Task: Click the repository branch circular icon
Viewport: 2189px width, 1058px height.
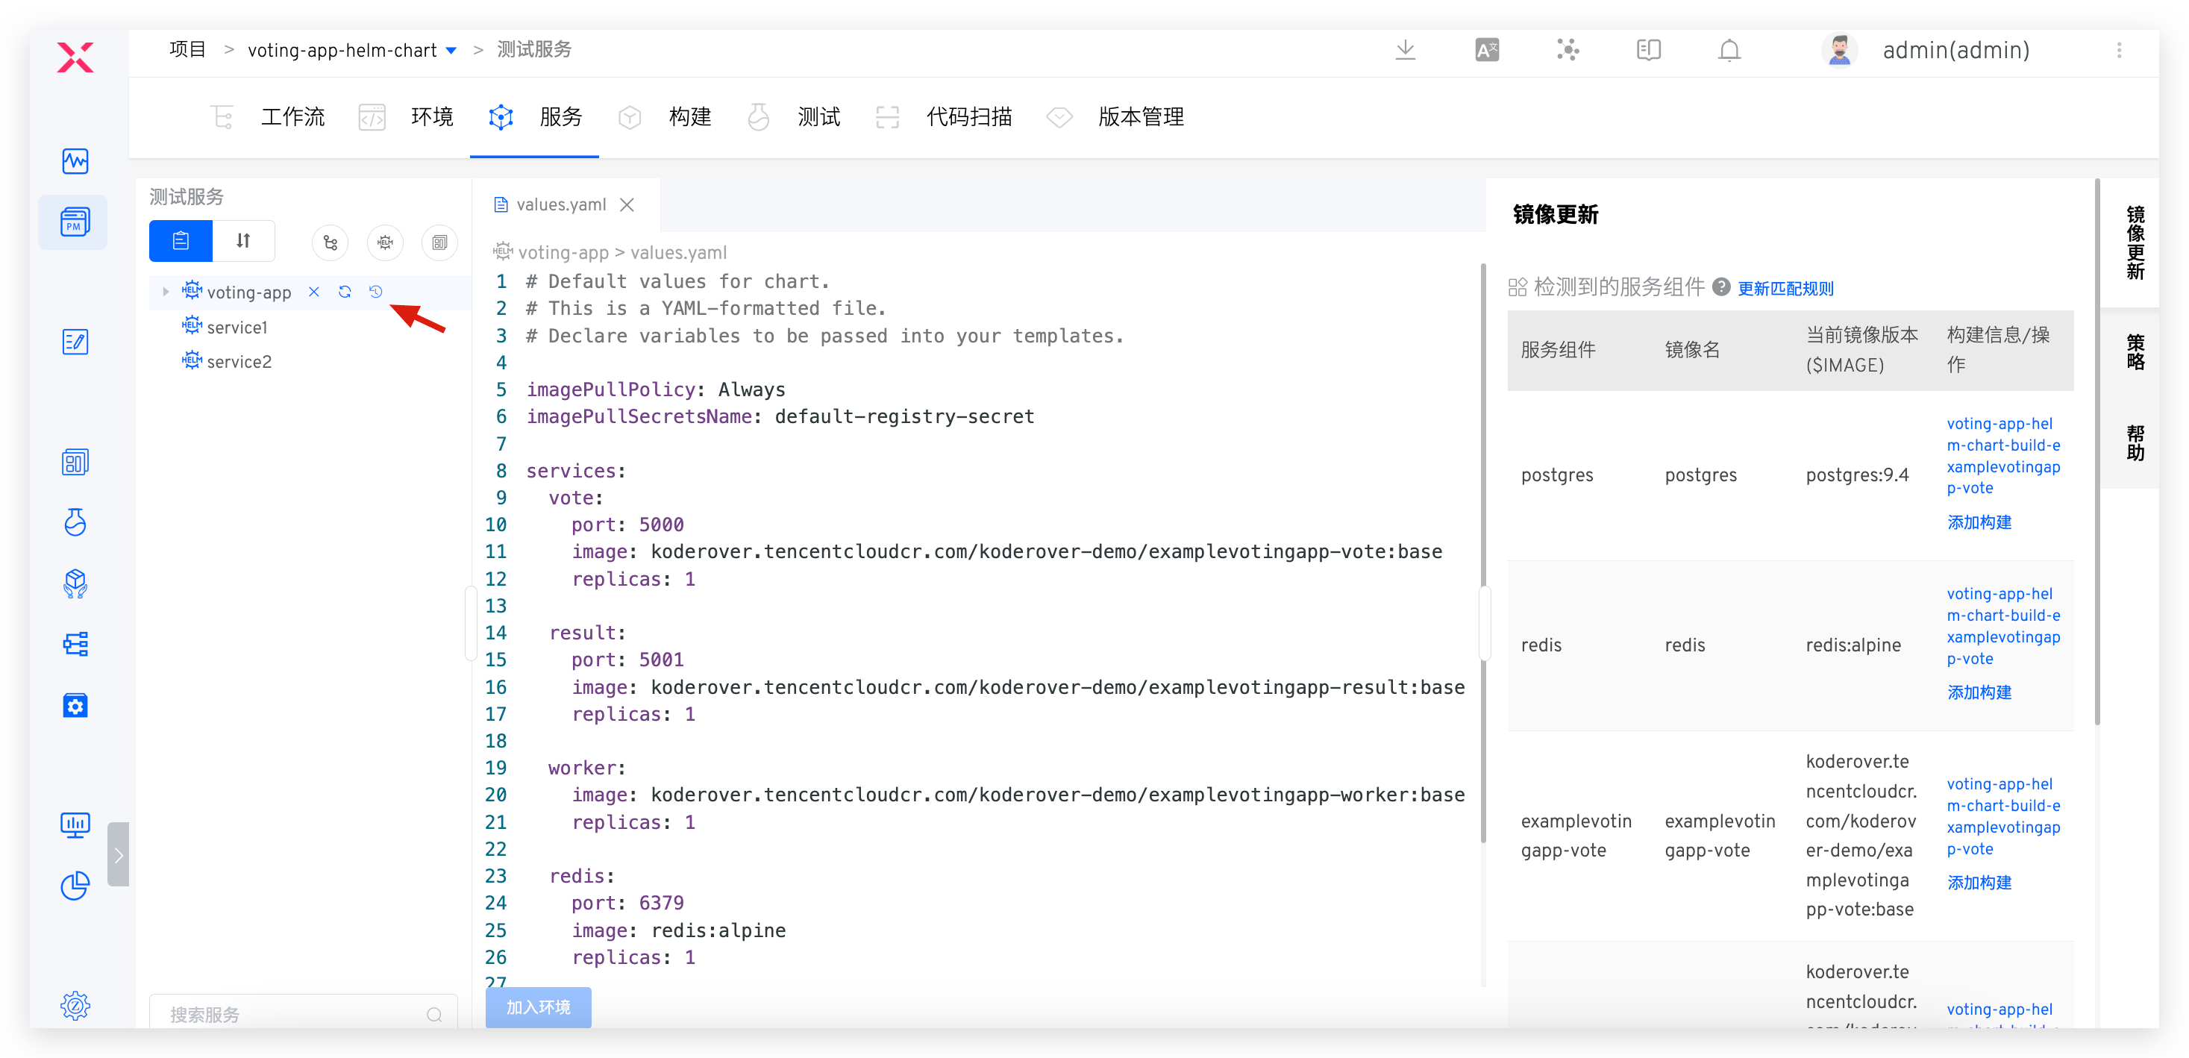Action: pos(330,242)
